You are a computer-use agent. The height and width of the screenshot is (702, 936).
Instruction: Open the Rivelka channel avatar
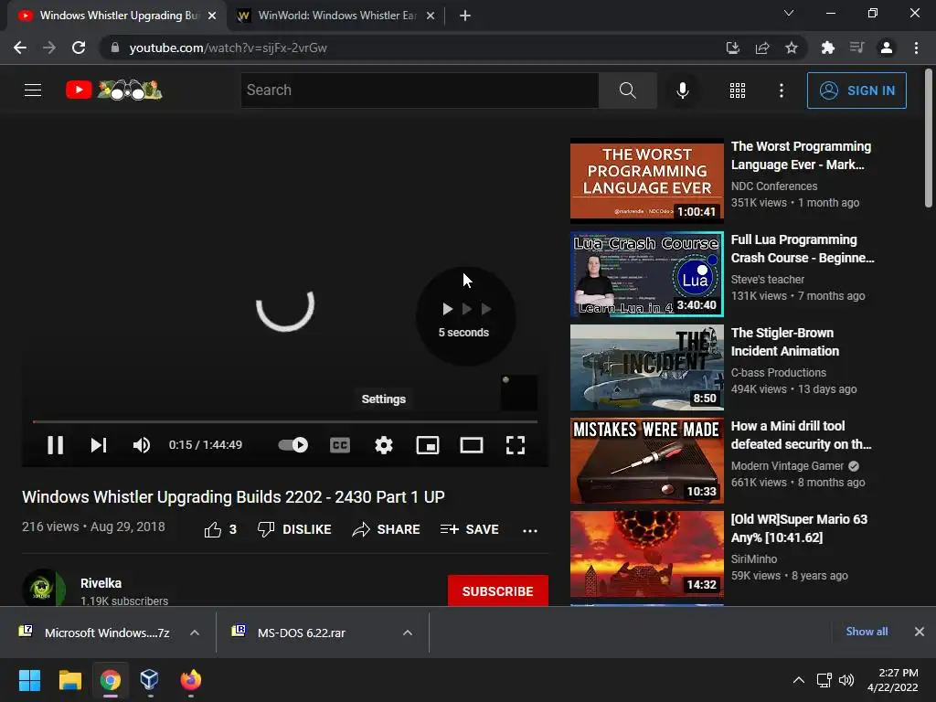pyautogui.click(x=44, y=588)
